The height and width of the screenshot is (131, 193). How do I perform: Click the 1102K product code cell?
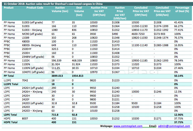pyautogui.click(x=26, y=61)
